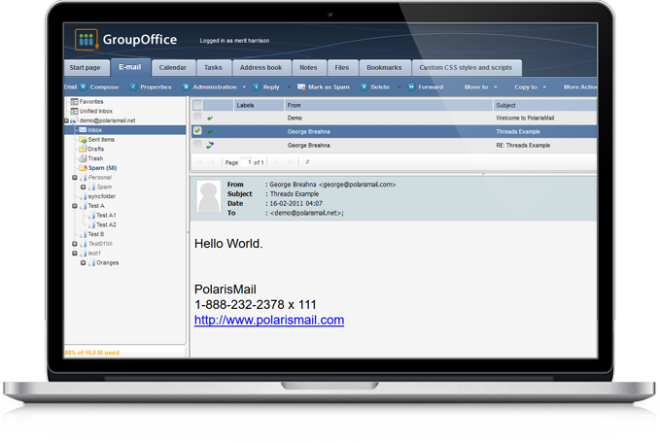The width and height of the screenshot is (660, 443).
Task: Open the Reply dropdown arrow
Action: coord(289,87)
